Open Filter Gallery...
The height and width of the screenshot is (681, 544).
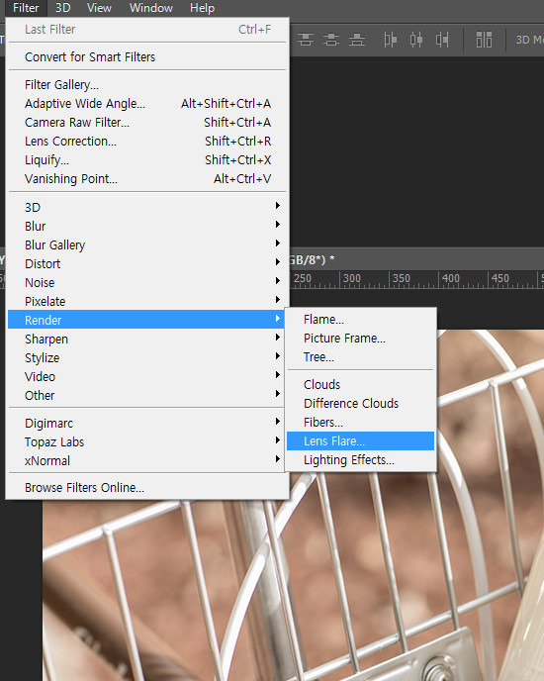(x=148, y=85)
